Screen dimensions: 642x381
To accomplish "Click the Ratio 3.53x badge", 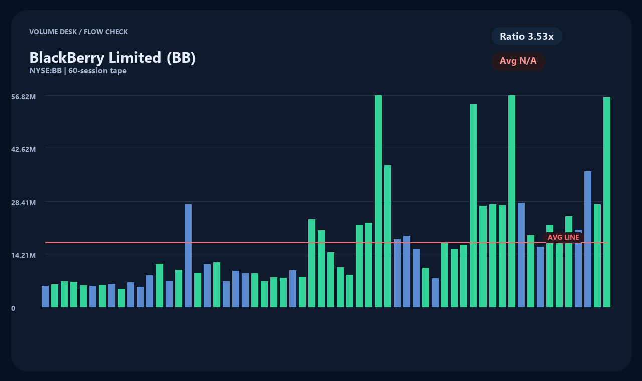I will (x=527, y=36).
